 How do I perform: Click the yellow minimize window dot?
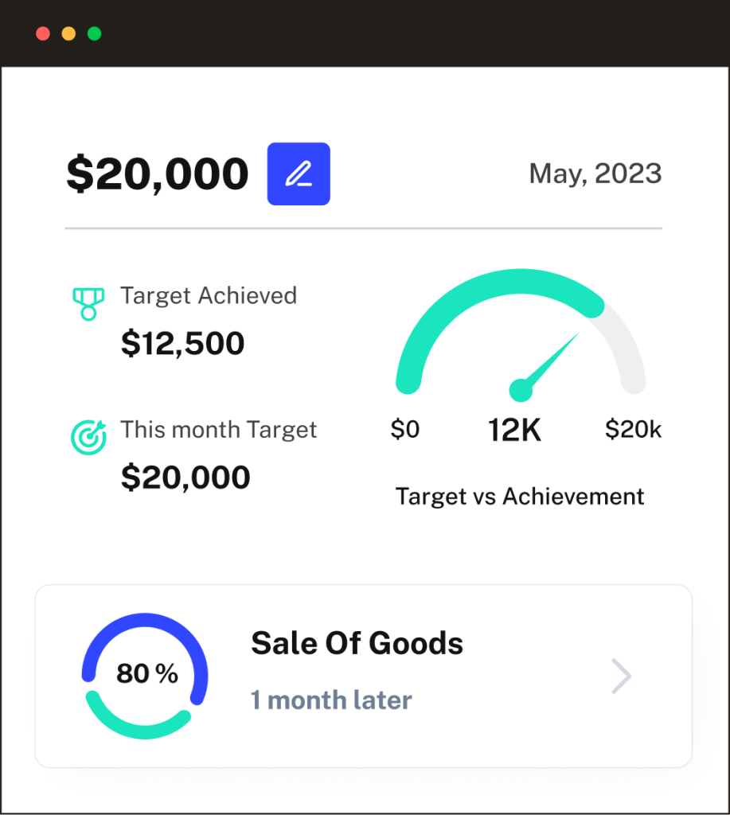(68, 33)
